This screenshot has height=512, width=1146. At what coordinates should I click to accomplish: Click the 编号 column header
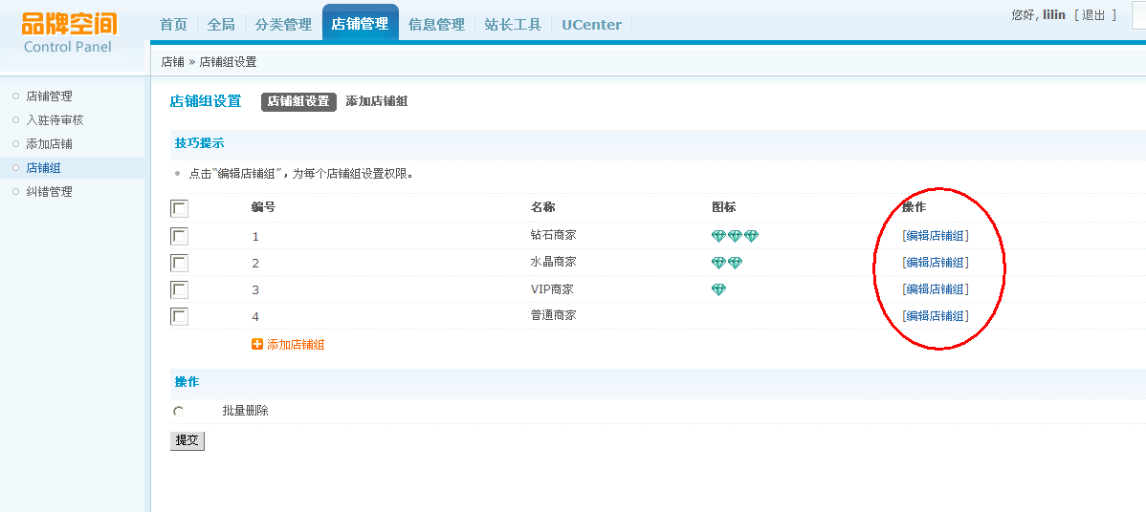click(x=263, y=207)
